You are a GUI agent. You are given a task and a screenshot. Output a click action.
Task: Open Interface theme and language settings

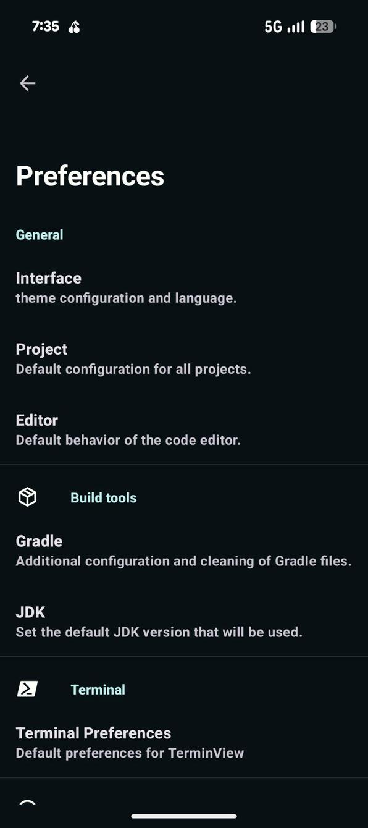click(x=184, y=287)
